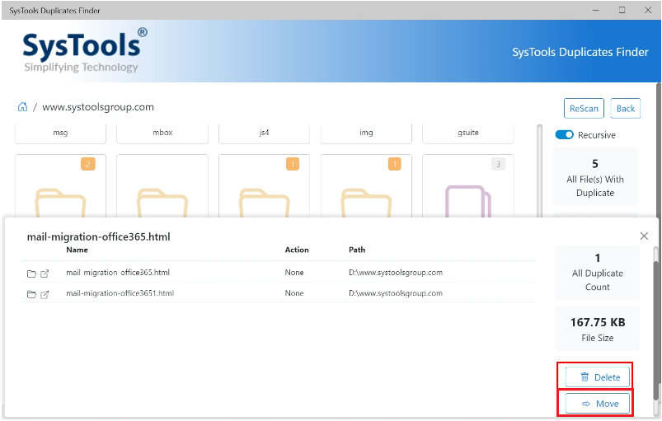
Task: Open folder card with orange badge 2
Action: point(60,186)
